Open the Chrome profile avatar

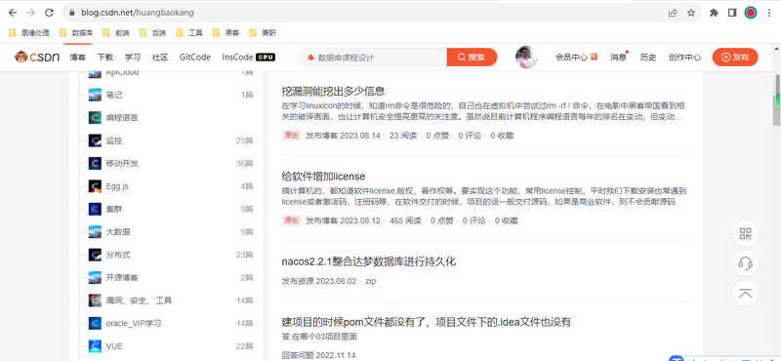751,13
